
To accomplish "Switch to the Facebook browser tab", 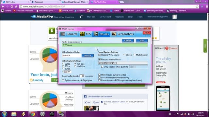I will pyautogui.click(x=45, y=2).
